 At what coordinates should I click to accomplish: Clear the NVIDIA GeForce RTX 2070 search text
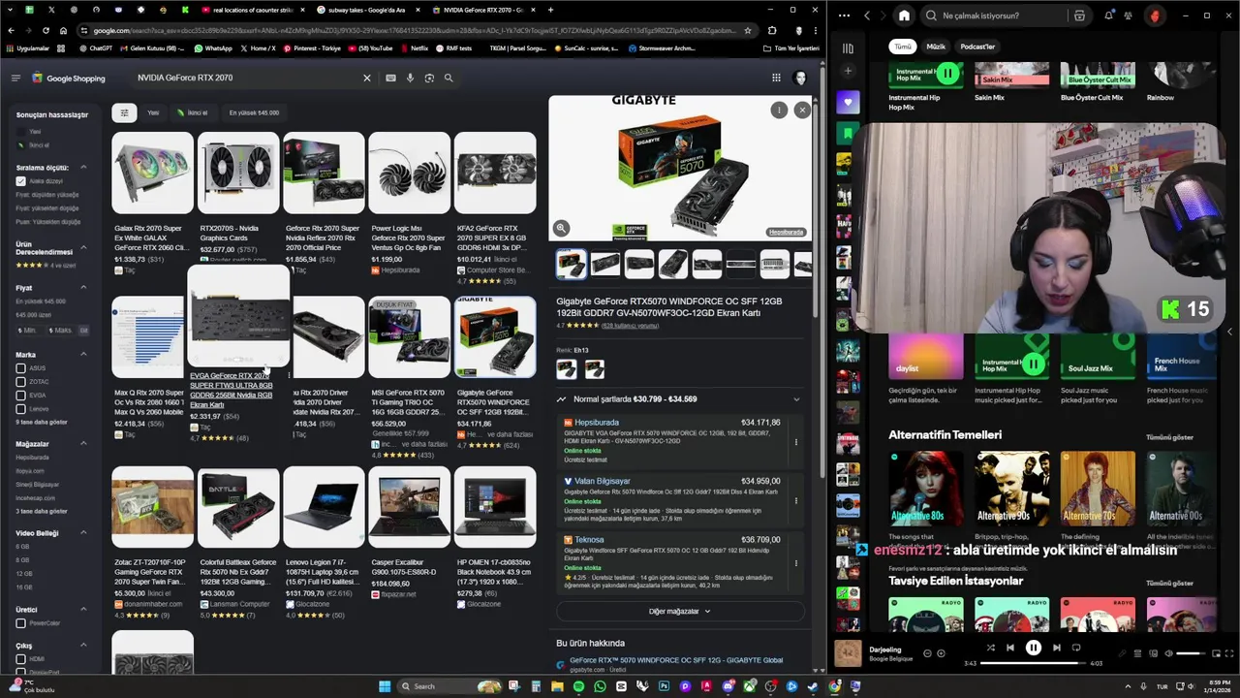pos(367,78)
